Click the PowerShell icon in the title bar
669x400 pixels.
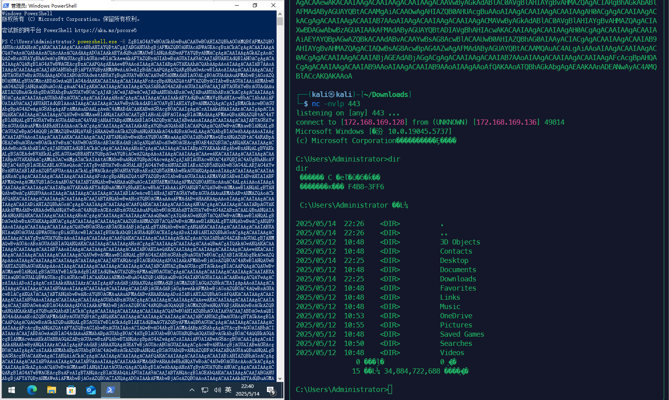point(6,6)
